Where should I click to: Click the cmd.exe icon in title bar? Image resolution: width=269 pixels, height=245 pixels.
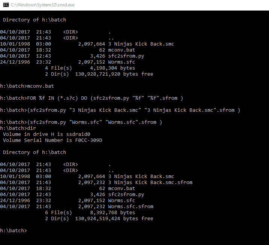tap(6, 5)
